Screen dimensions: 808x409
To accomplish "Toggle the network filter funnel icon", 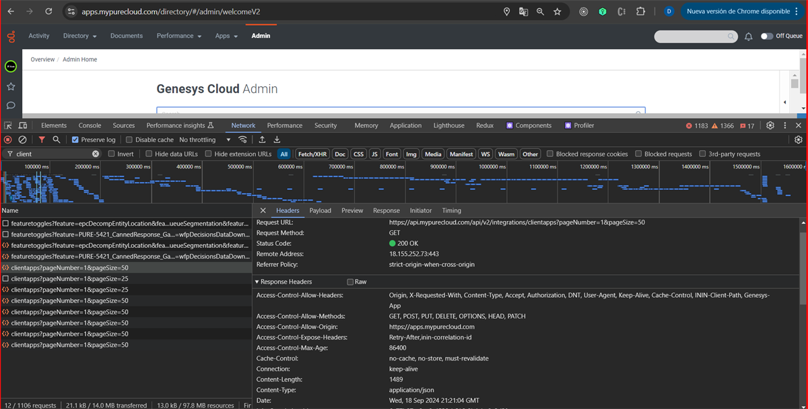I will [x=42, y=140].
